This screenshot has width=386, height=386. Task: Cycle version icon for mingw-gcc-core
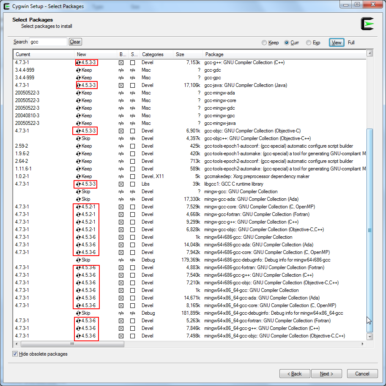click(79, 207)
